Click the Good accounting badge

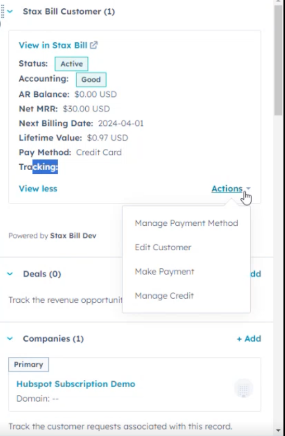tap(91, 80)
